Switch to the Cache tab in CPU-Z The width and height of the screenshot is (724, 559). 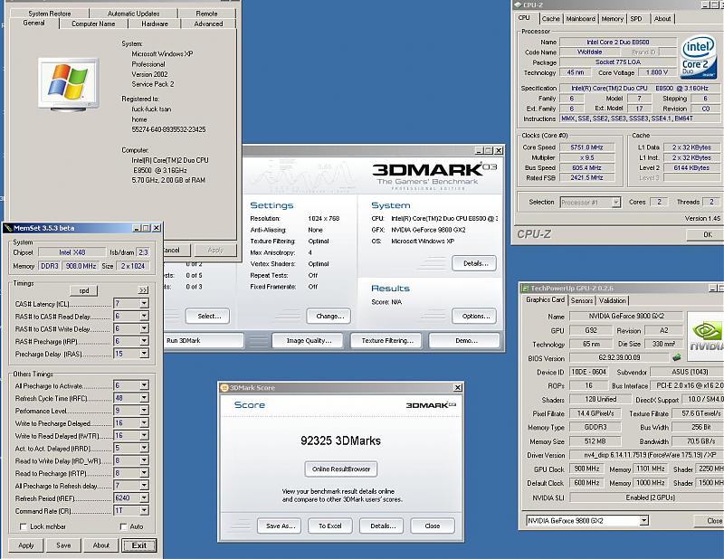click(550, 18)
